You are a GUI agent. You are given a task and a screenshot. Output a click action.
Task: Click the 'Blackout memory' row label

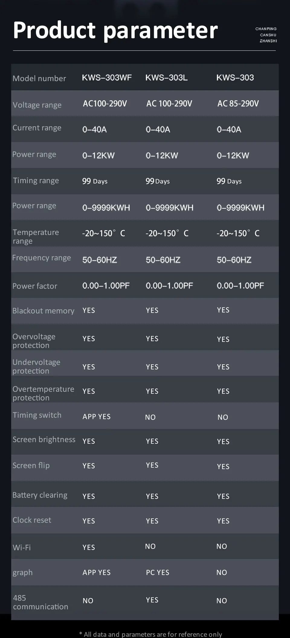point(43,311)
